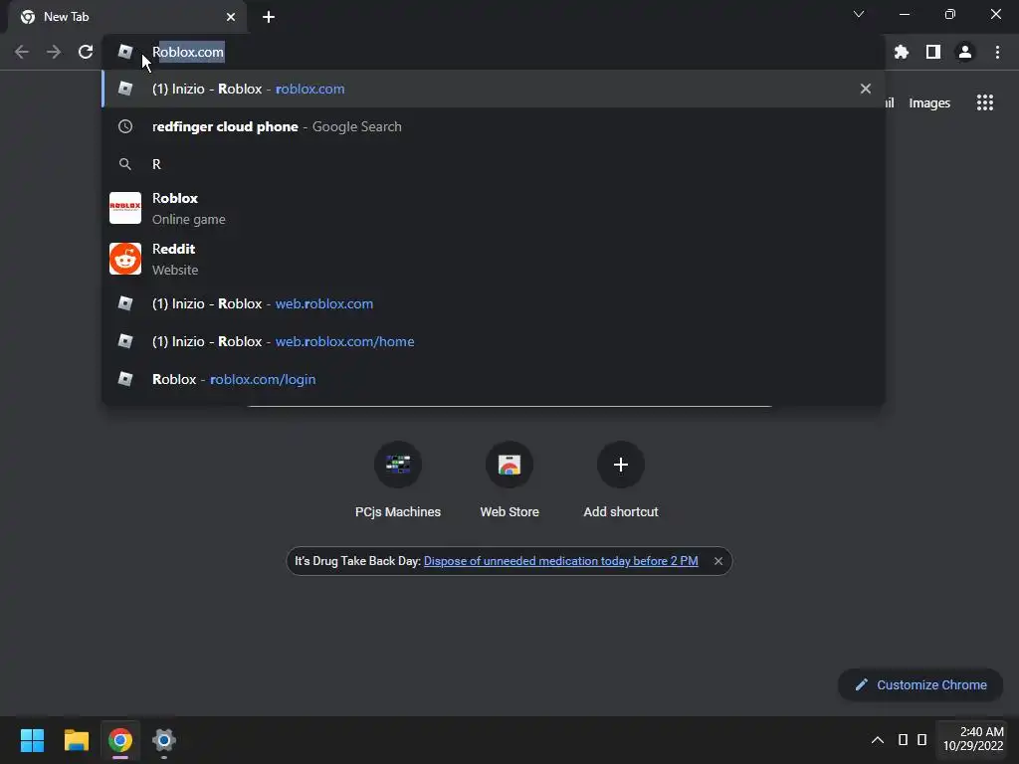Open the roblox.com/login suggestion
Image resolution: width=1019 pixels, height=764 pixels.
click(494, 379)
